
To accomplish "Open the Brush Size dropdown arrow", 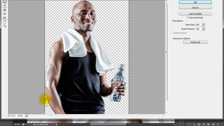I will 203,25.
